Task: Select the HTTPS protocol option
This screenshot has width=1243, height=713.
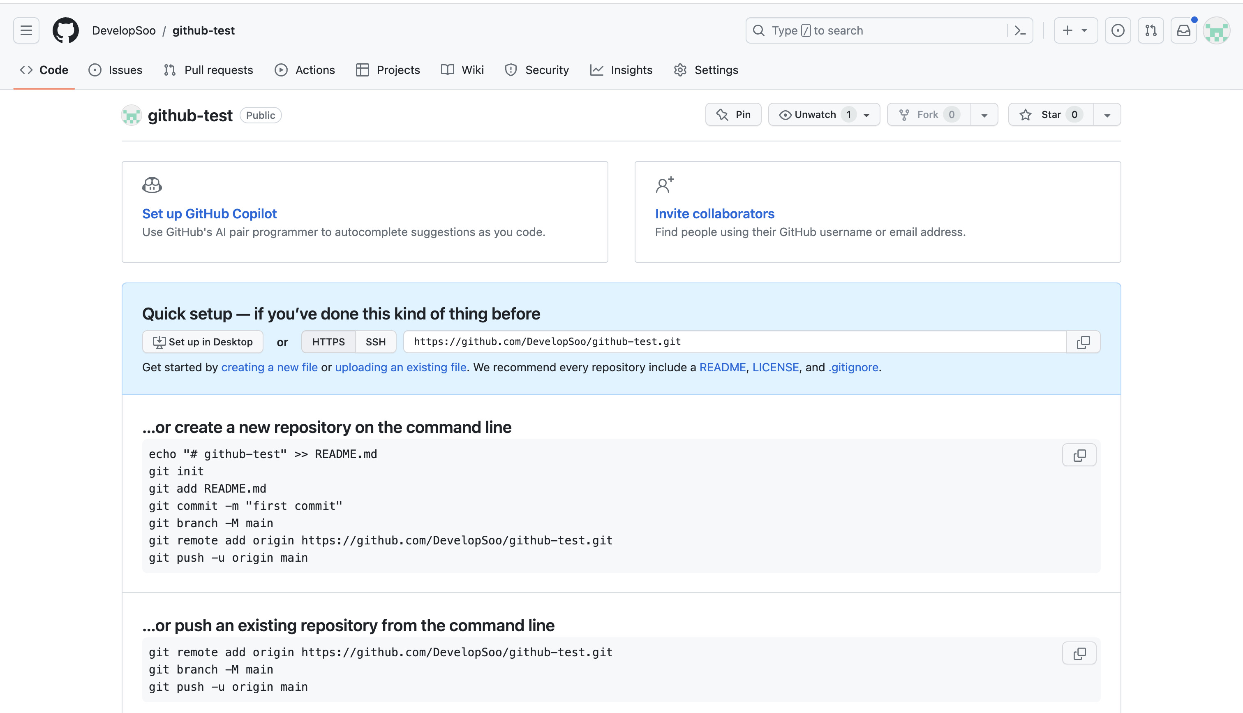Action: pyautogui.click(x=328, y=342)
